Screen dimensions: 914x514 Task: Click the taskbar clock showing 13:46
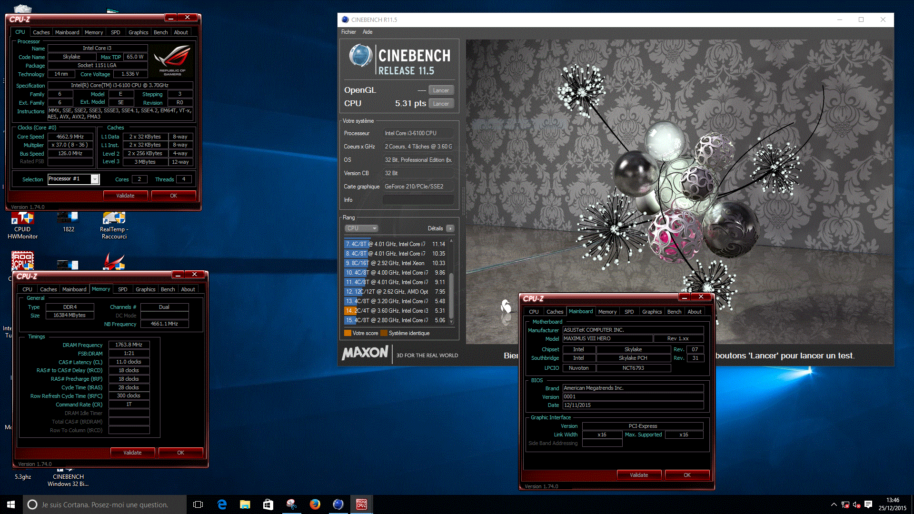click(893, 504)
